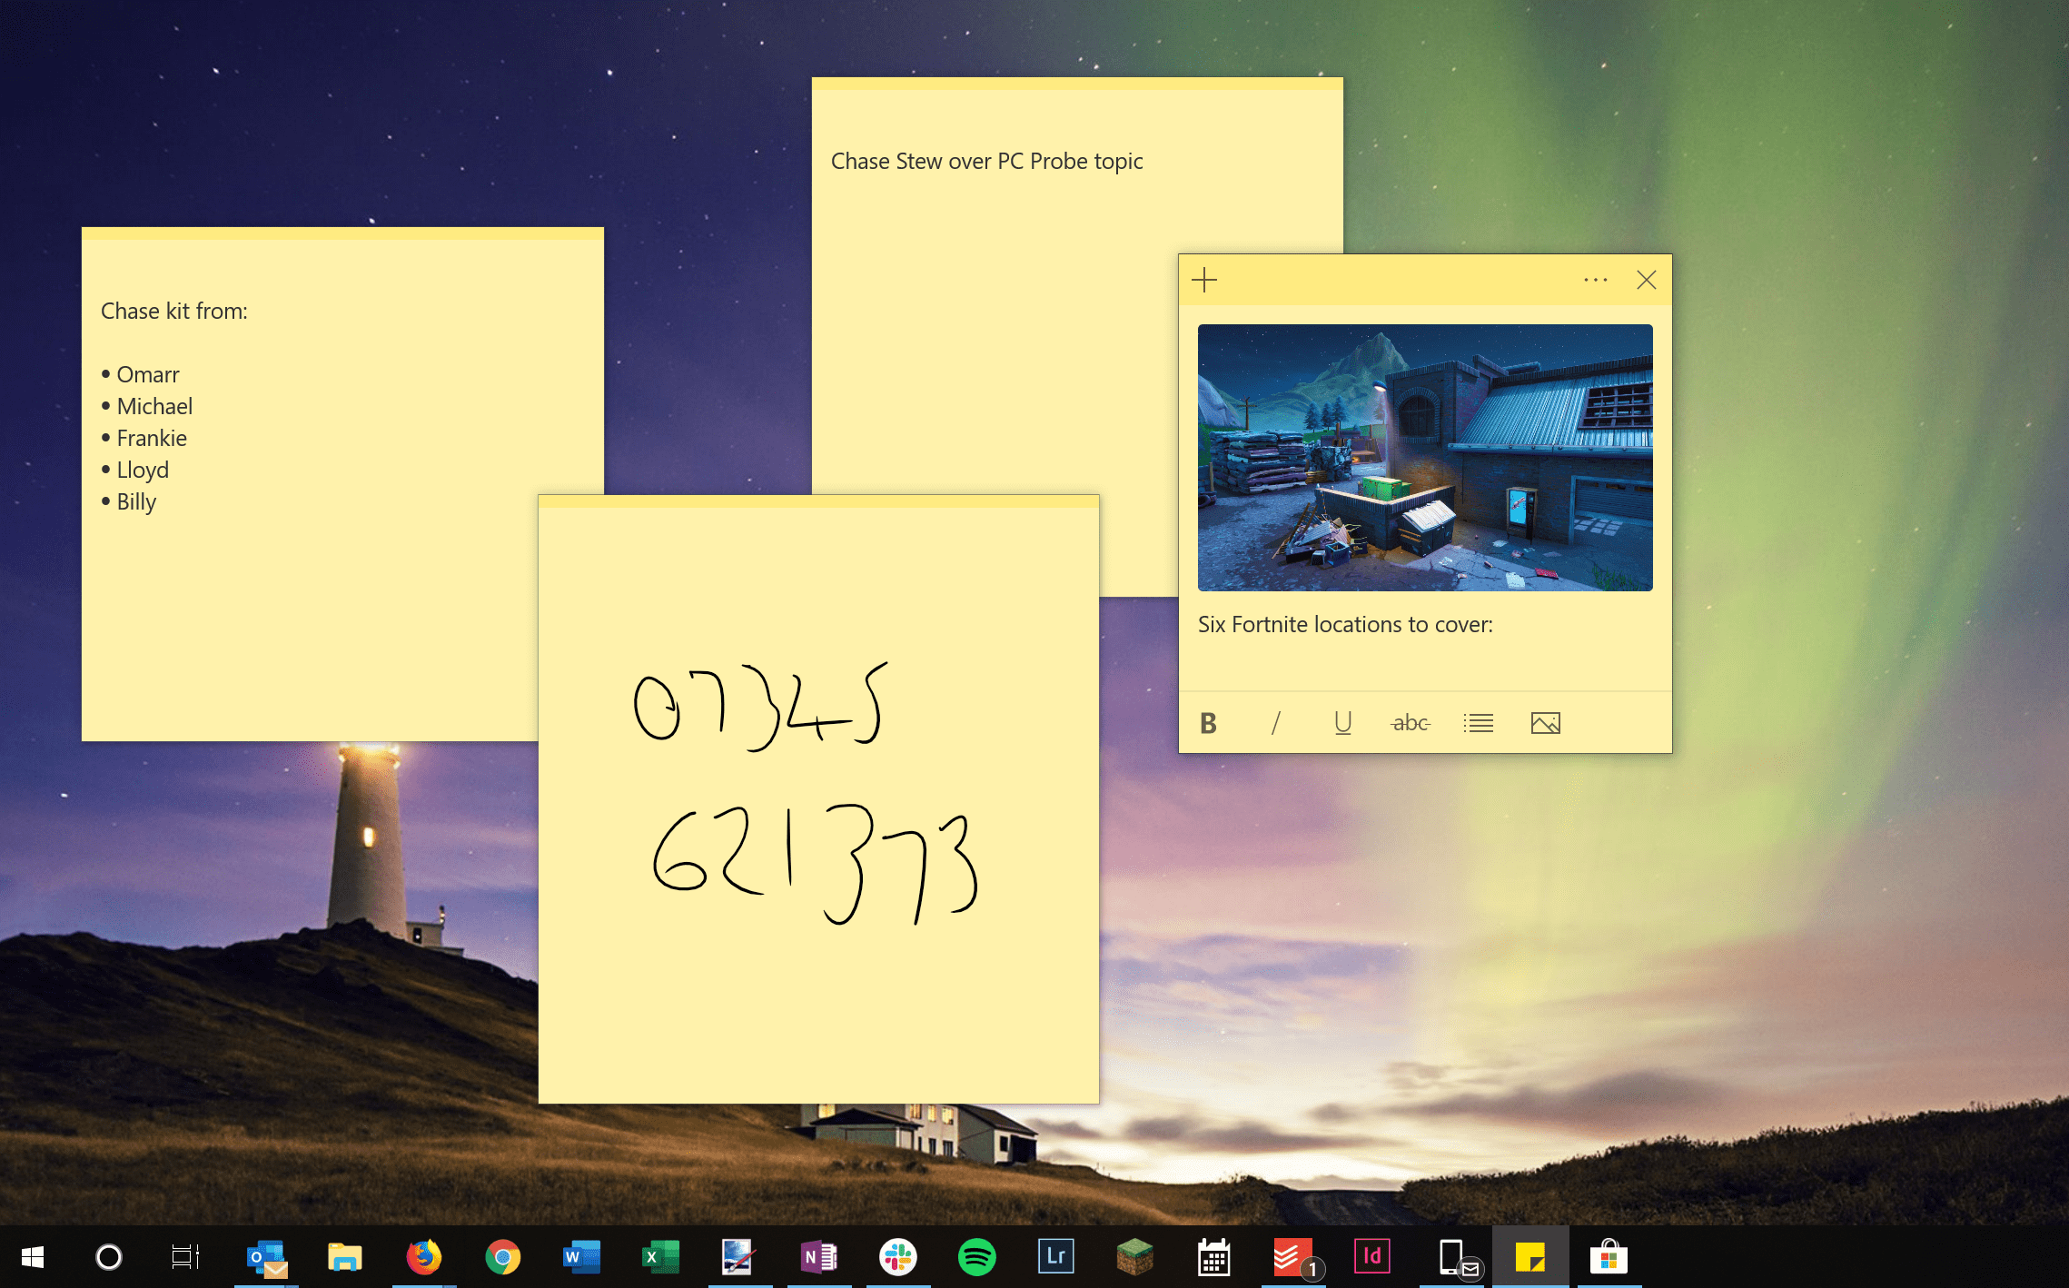Launch Slack from the taskbar
2069x1288 pixels.
click(x=896, y=1257)
